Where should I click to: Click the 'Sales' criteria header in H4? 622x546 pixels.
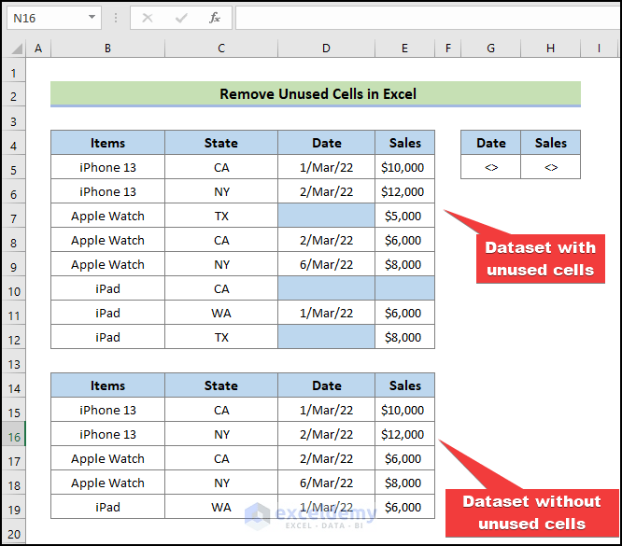click(551, 143)
